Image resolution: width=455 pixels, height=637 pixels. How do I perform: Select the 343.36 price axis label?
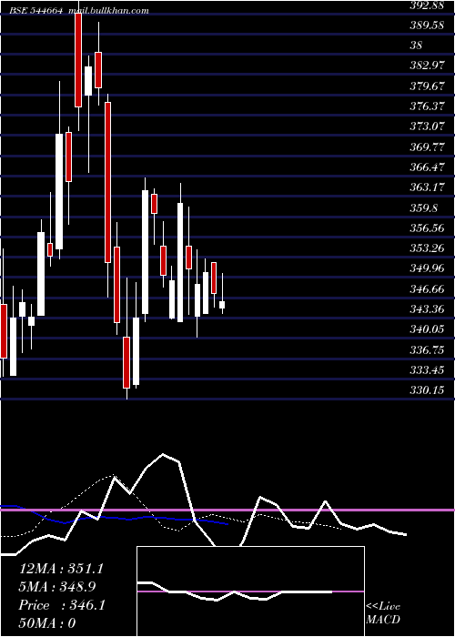coord(428,309)
